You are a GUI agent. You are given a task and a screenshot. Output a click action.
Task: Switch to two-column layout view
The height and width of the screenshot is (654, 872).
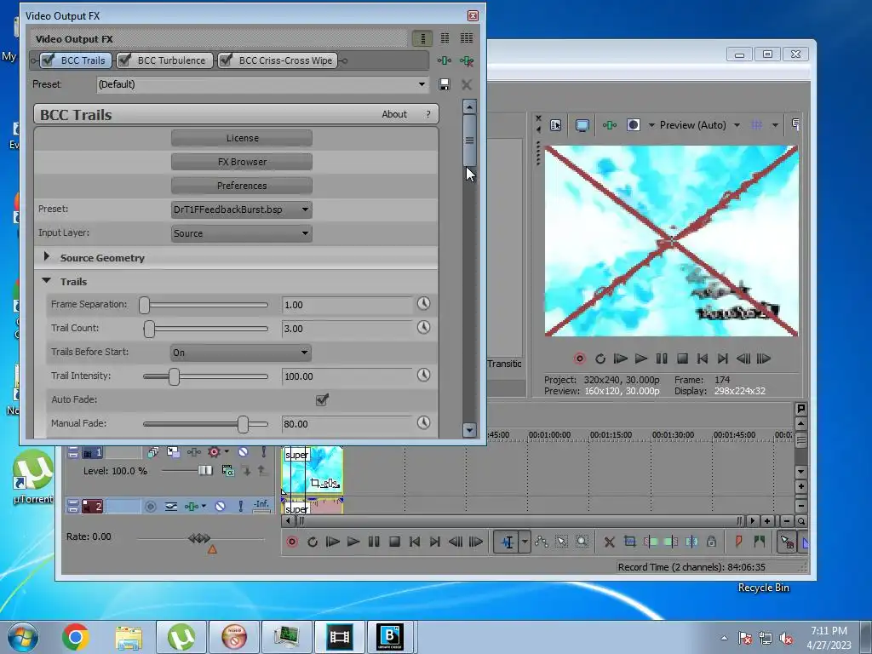pos(445,38)
